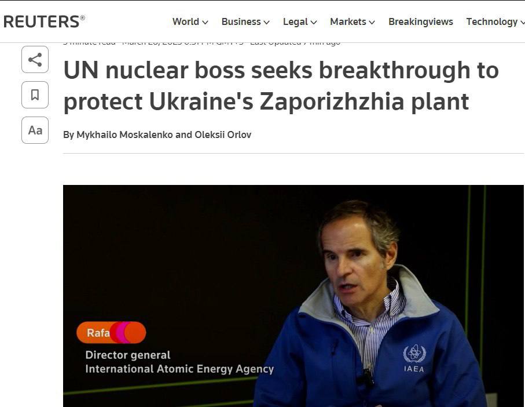
Task: Click the IAEA logo on the jacket
Action: coord(414,358)
